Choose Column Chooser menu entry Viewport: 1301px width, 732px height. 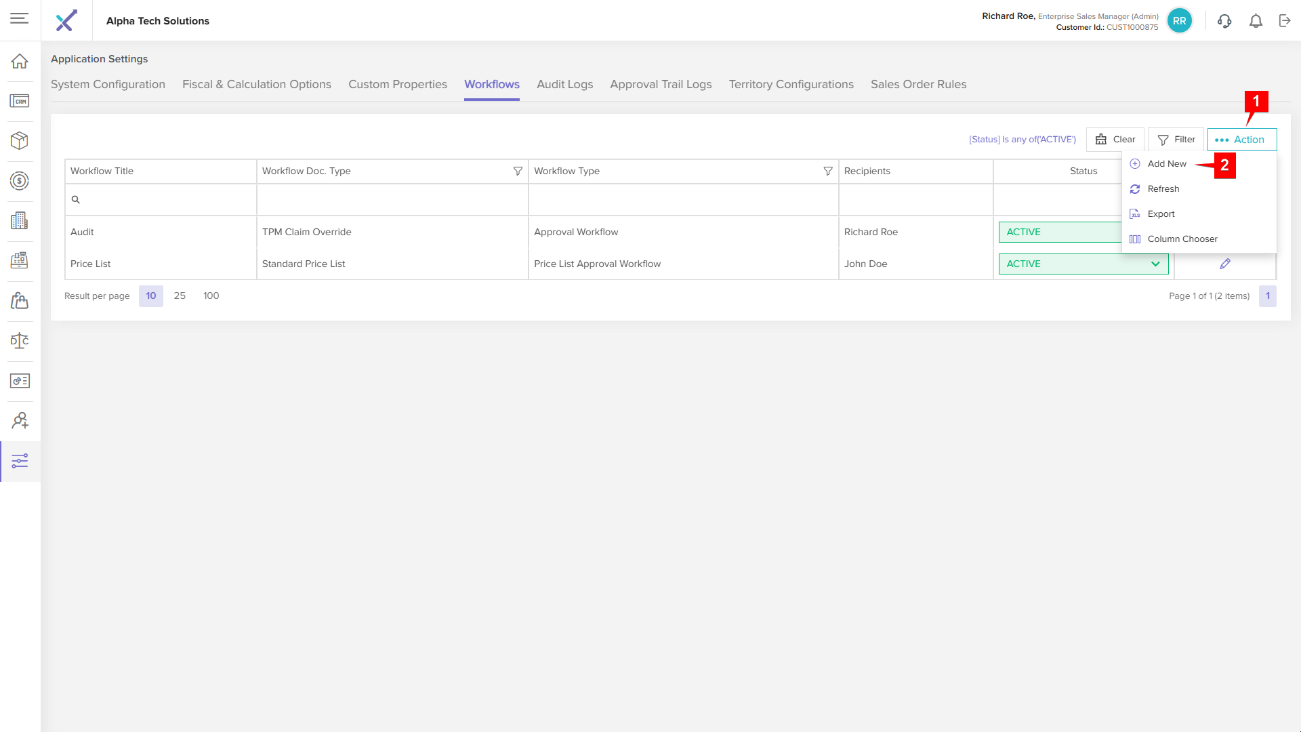click(x=1182, y=239)
